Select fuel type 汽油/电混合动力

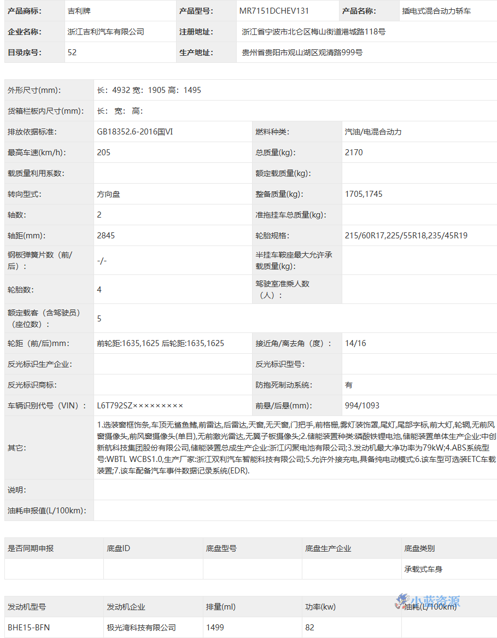point(373,132)
